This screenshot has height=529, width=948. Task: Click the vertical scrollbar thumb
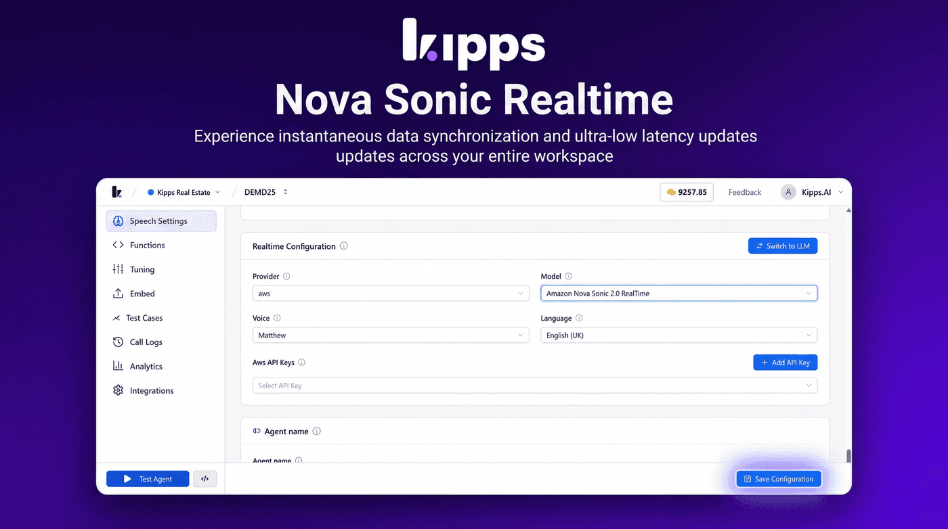(x=848, y=456)
